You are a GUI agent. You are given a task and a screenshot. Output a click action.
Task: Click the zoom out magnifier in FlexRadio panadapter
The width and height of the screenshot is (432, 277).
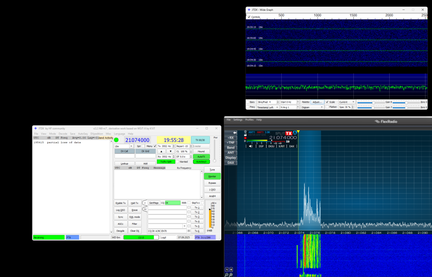click(226, 274)
